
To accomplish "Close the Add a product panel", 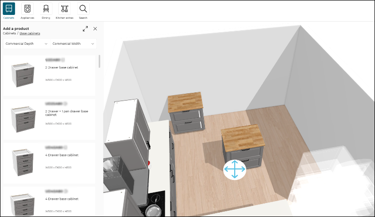I will click(95, 29).
